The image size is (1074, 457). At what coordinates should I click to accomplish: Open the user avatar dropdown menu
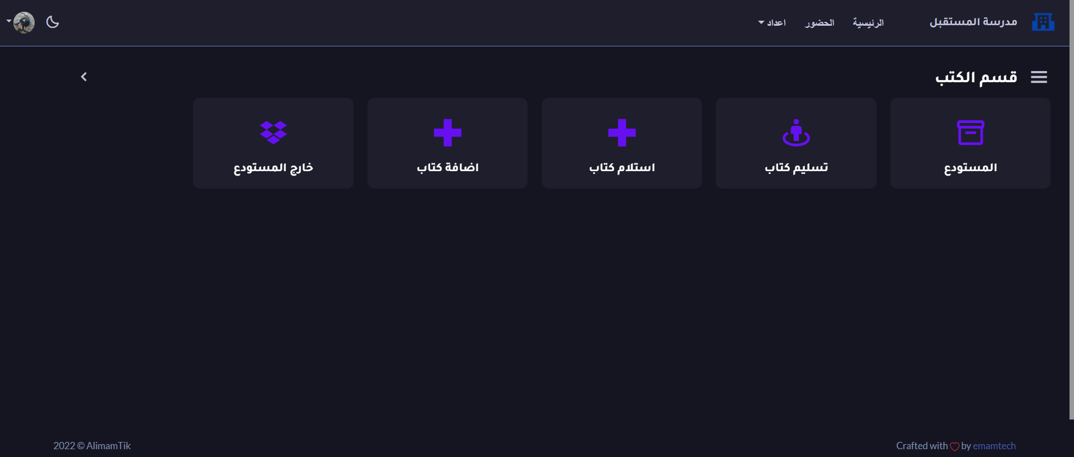tap(22, 22)
